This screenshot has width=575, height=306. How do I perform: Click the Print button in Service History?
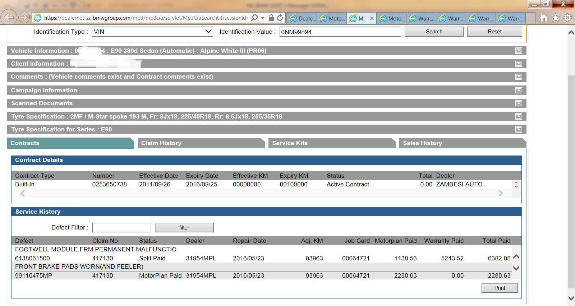point(500,288)
